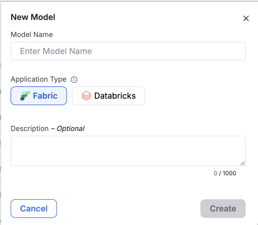Click the Description label text
The height and width of the screenshot is (225, 258).
(30, 129)
